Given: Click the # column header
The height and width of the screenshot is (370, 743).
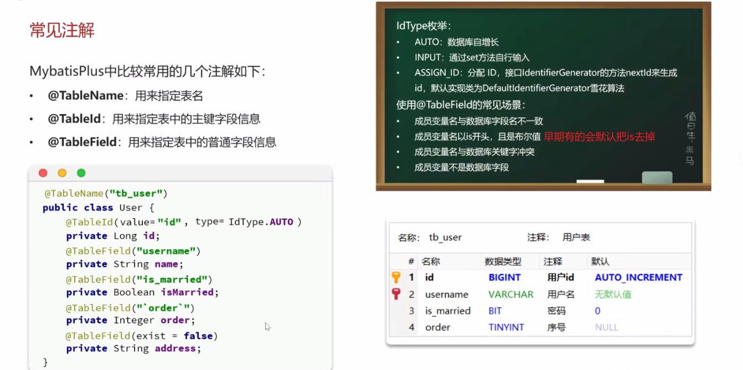Looking at the screenshot, I should pyautogui.click(x=411, y=261).
